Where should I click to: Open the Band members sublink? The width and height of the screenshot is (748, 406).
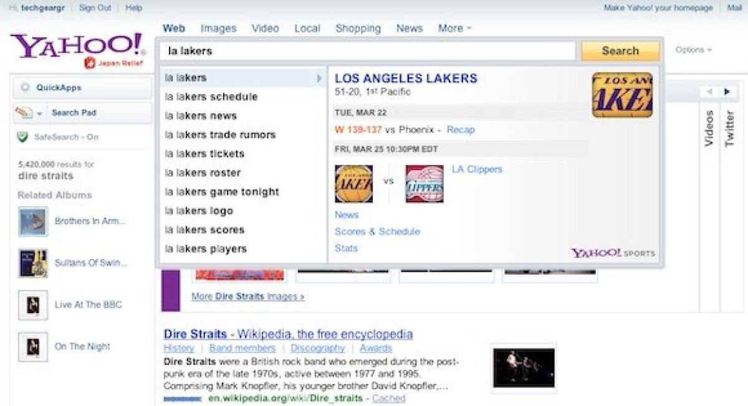[x=242, y=348]
